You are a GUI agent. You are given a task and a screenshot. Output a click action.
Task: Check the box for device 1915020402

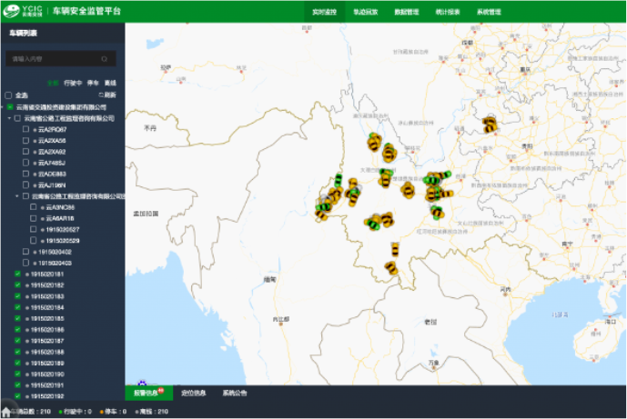26,252
